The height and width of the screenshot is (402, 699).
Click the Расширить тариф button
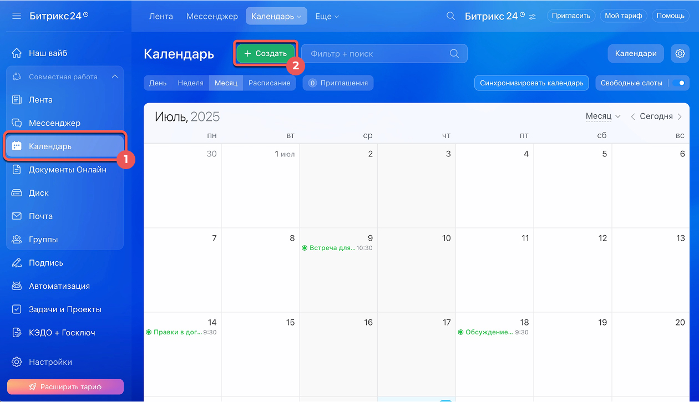click(x=65, y=387)
